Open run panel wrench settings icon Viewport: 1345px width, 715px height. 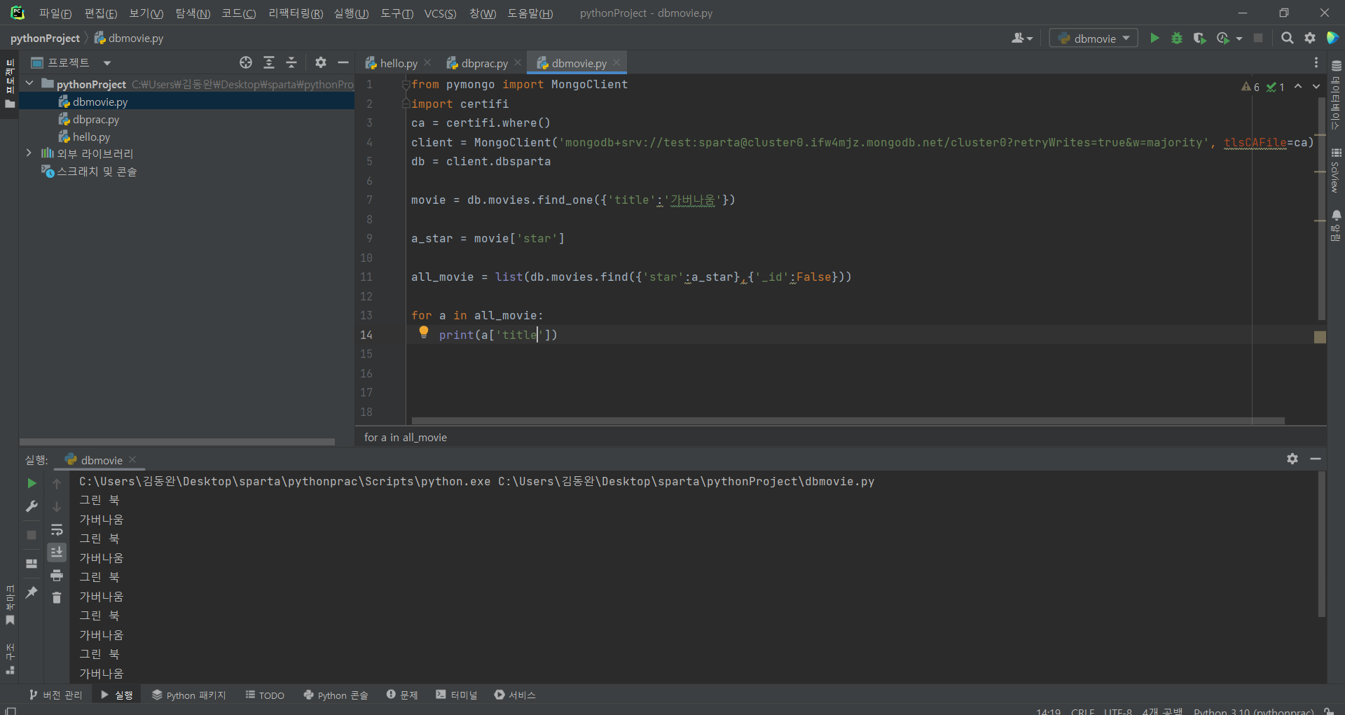(x=32, y=506)
